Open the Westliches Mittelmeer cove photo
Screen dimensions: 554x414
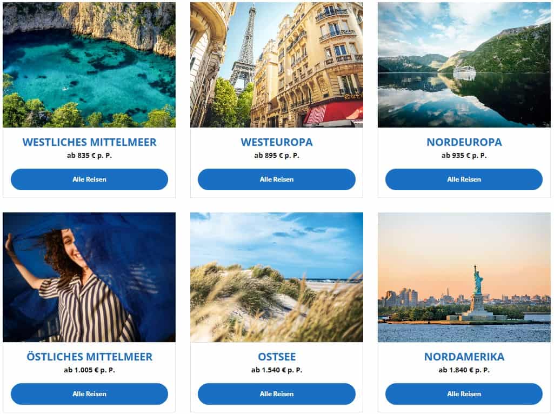click(x=89, y=65)
